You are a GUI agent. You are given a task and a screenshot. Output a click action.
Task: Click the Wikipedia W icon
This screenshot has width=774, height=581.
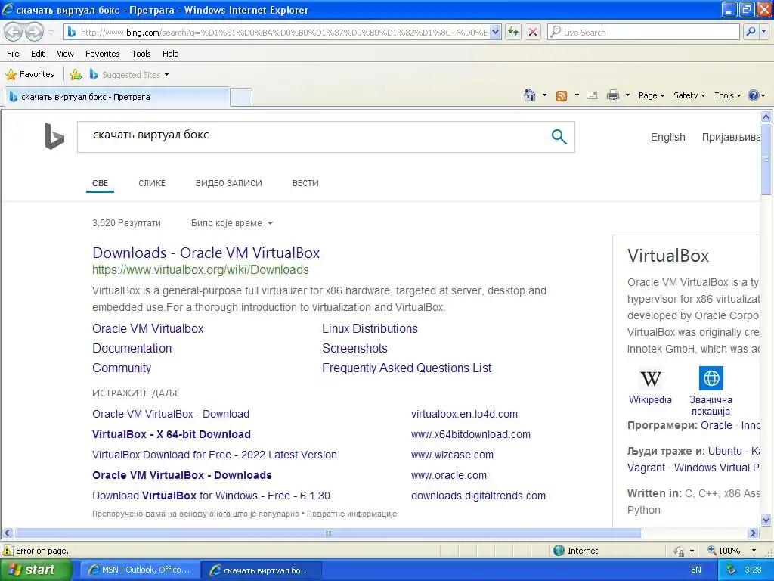click(650, 379)
